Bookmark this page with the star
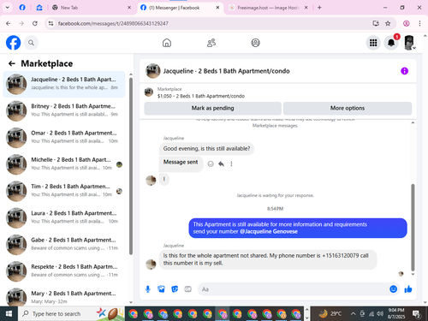 388,23
